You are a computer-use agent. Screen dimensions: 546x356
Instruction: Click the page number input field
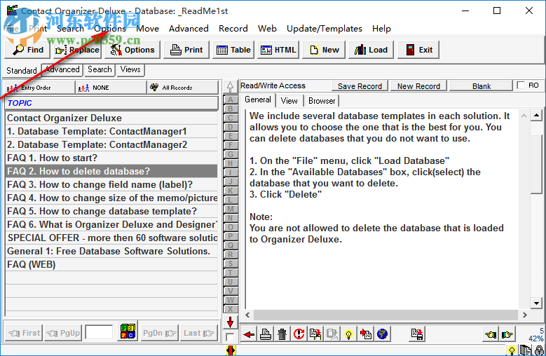coord(99,333)
